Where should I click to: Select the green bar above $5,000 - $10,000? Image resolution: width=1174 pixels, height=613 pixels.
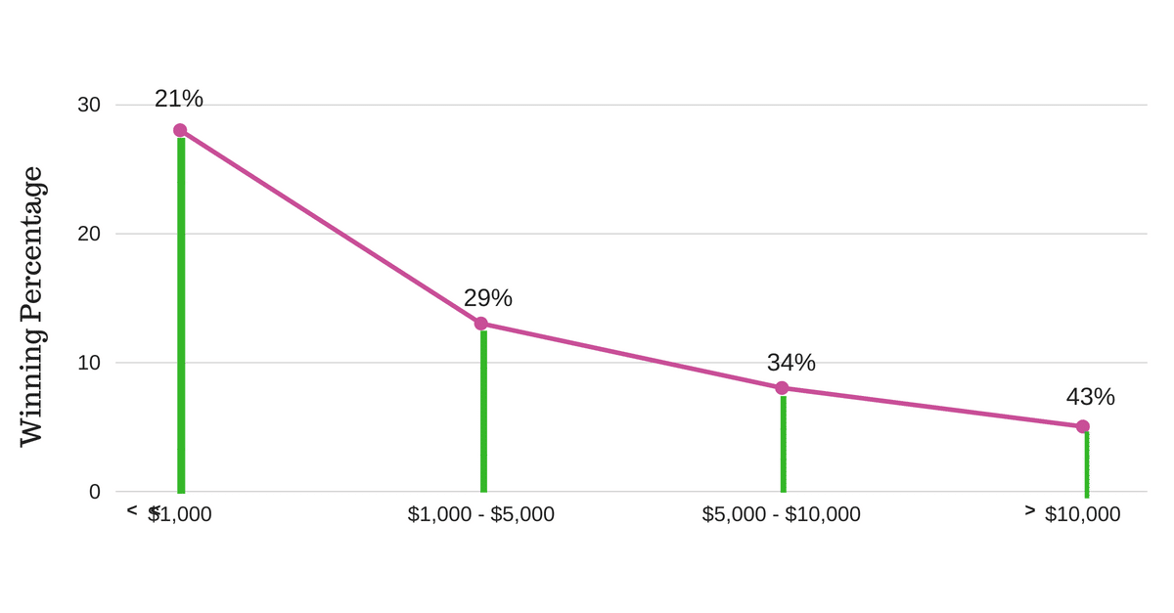783,443
